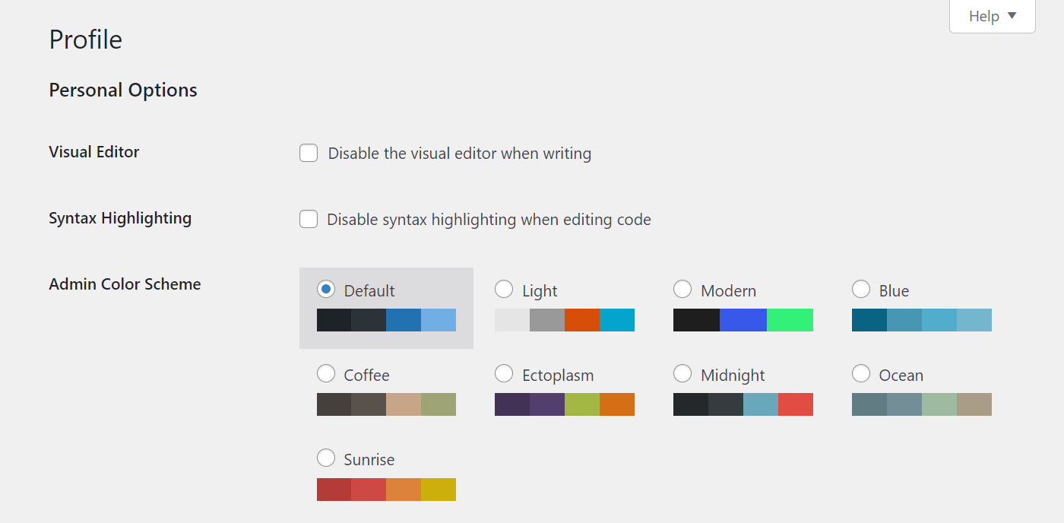Select the Modern admin color scheme
Image resolution: width=1064 pixels, height=523 pixels.
[x=682, y=289]
